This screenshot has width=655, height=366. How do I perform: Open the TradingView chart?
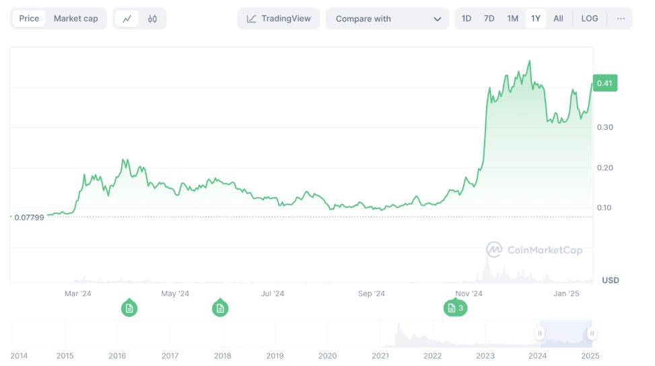[x=279, y=19]
